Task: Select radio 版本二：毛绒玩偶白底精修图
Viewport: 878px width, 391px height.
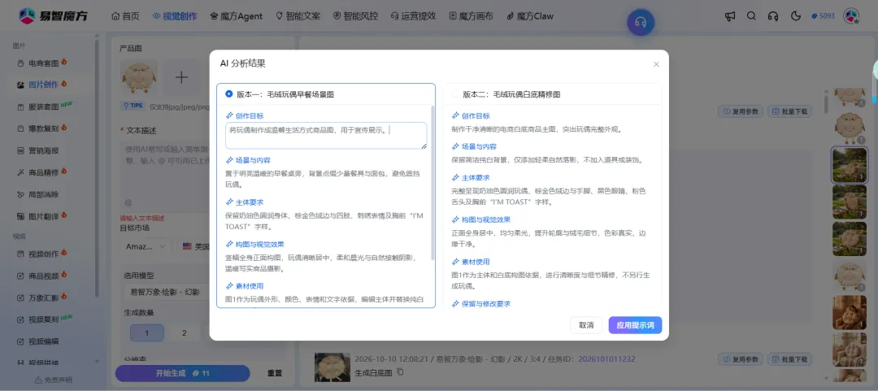Action: (x=454, y=94)
